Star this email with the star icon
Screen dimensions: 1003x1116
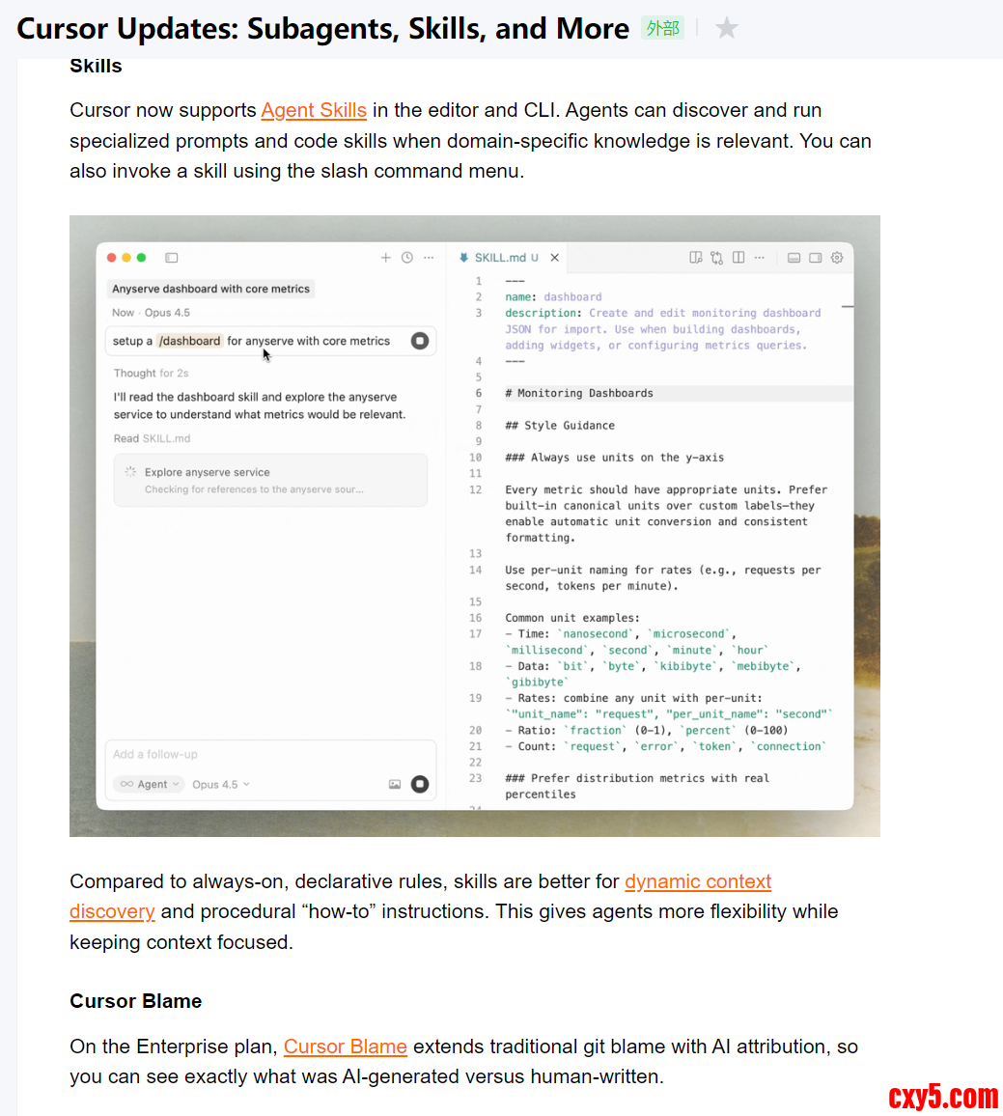(x=726, y=28)
